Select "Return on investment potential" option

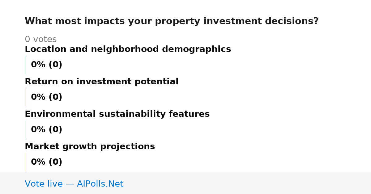tap(101, 82)
